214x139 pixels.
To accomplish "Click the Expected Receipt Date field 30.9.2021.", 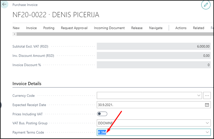I will pyautogui.click(x=154, y=105).
